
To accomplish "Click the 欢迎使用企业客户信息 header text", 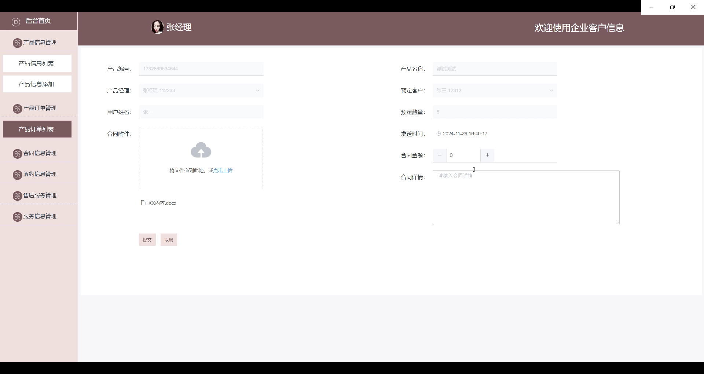I will [579, 28].
